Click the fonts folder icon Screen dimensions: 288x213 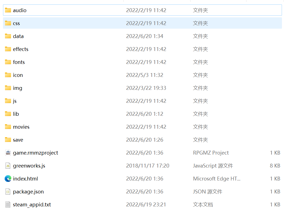[8, 62]
